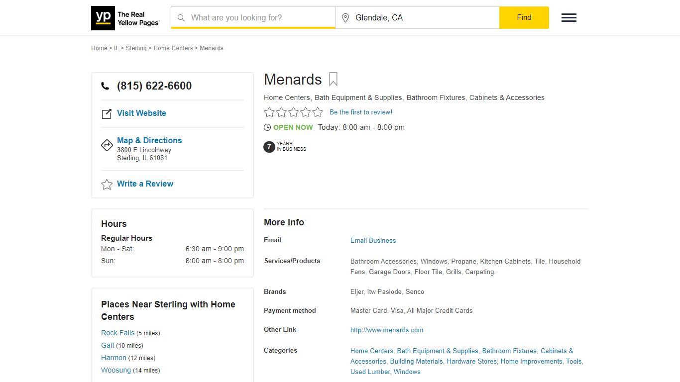Click the directions arrow icon
This screenshot has width=680, height=382.
107,145
